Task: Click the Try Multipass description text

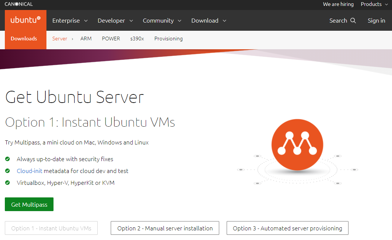Action: coord(77,143)
